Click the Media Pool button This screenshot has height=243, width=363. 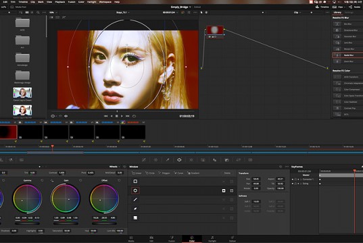(x=18, y=7)
